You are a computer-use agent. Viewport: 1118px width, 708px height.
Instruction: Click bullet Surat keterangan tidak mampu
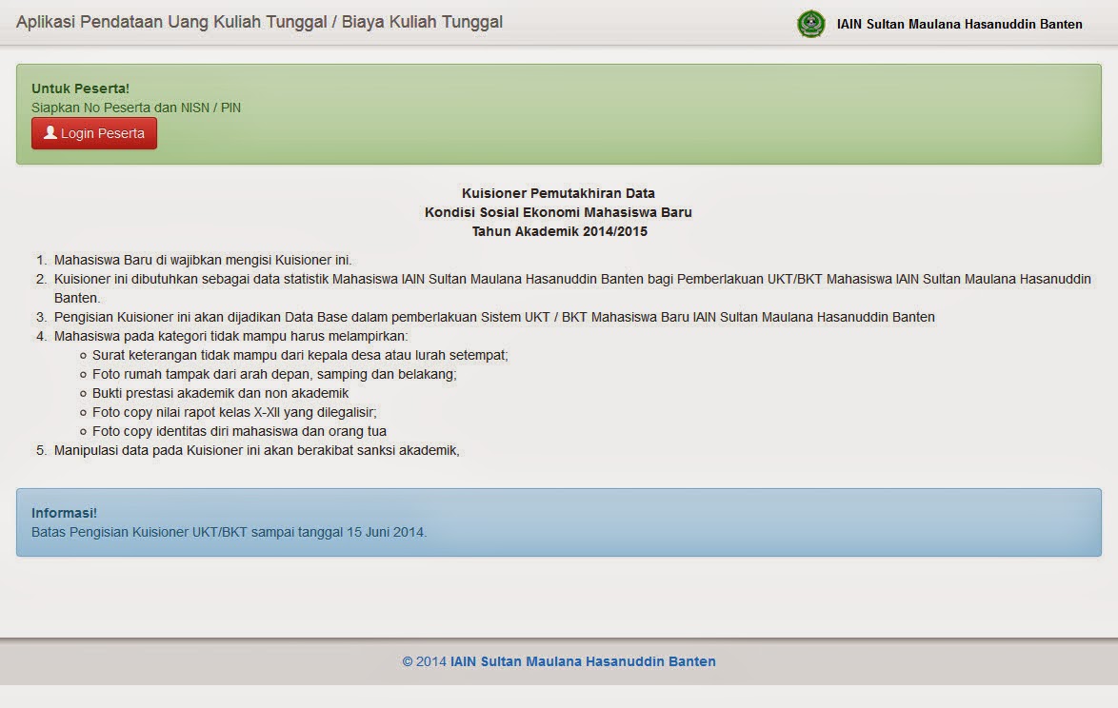pos(300,355)
